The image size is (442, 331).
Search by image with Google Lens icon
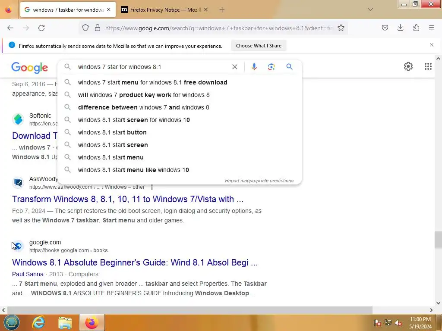click(271, 67)
